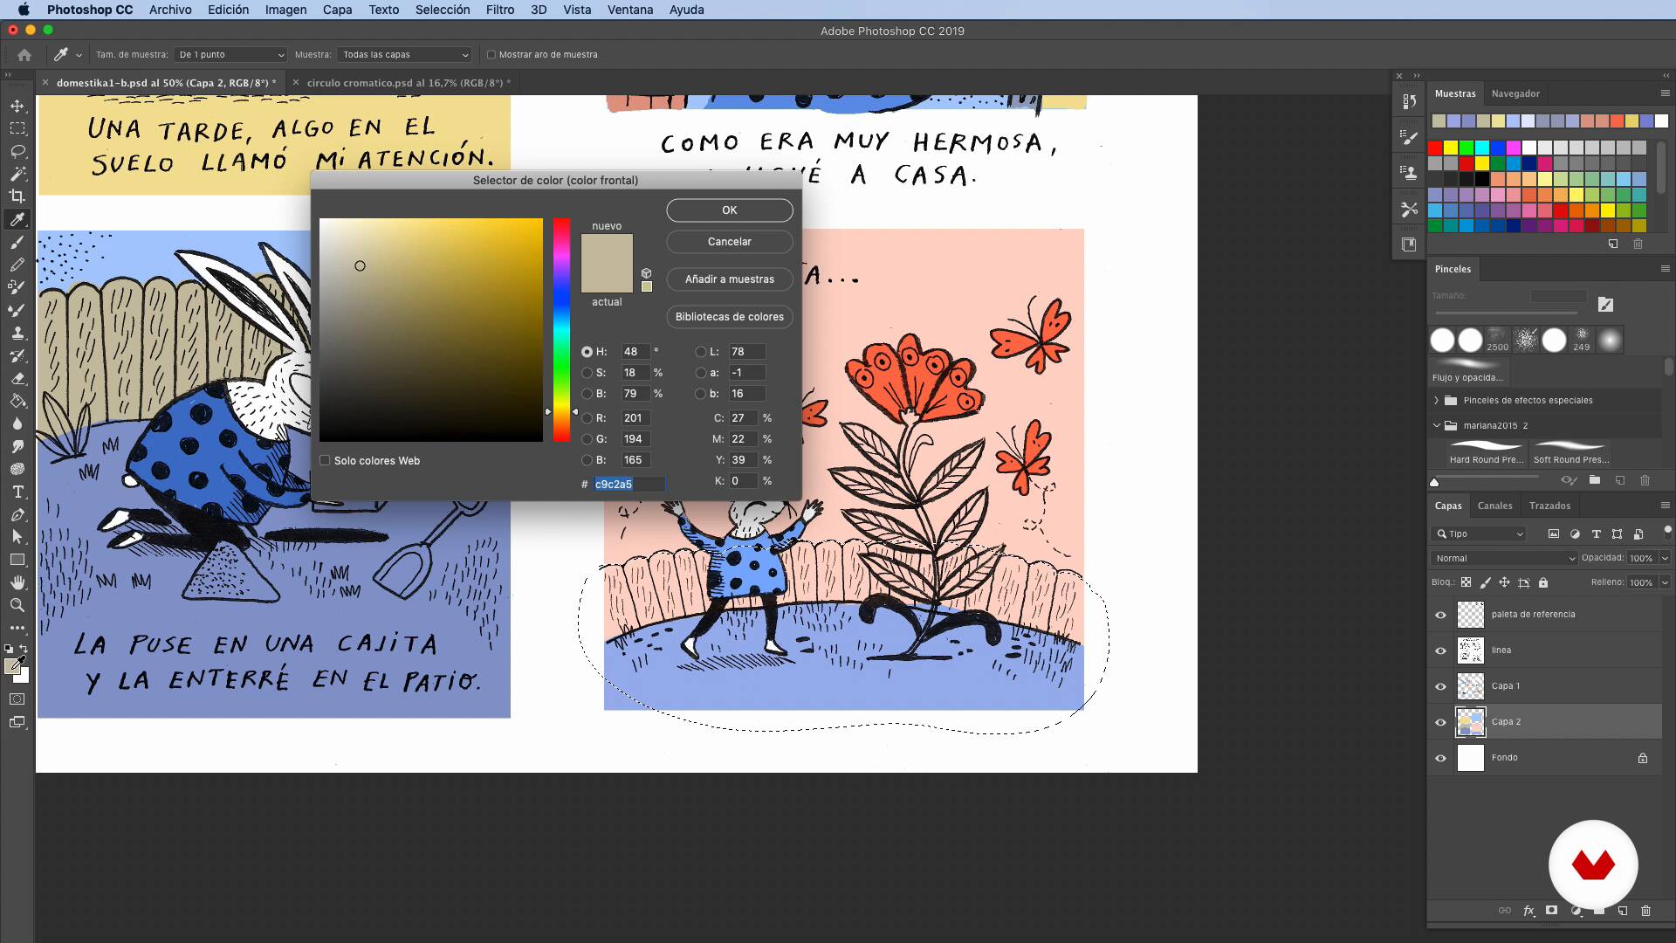Open the Relleno value dropdown arrow
Viewport: 1676px width, 943px height.
pos(1665,582)
